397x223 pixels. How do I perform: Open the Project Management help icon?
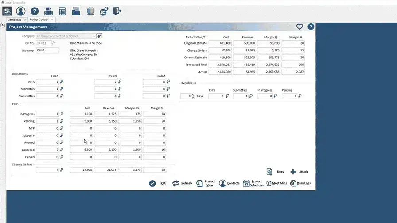pyautogui.click(x=311, y=27)
